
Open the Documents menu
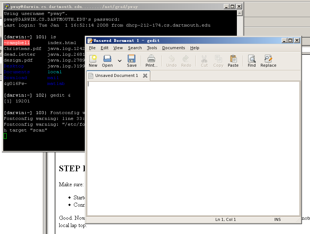pos(174,48)
